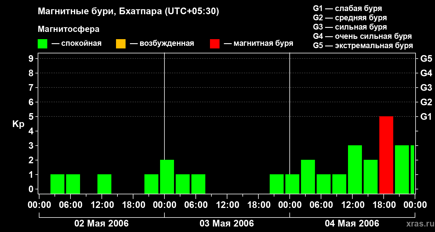Viewport: 435px width, 232px height.
Task: Click the Kp axis label
Action: (x=18, y=124)
